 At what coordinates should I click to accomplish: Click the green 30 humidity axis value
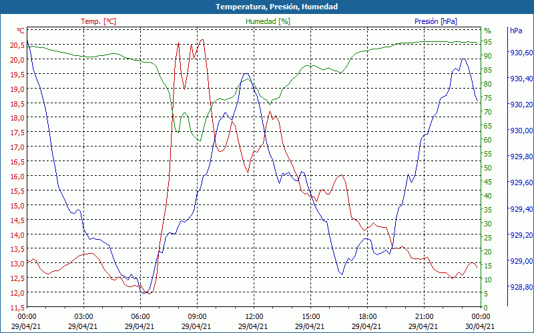pos(488,224)
